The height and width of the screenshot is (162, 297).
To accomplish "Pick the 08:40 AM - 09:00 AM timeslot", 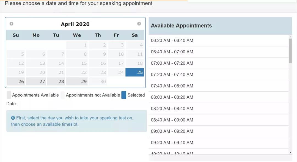I will pos(172,120).
